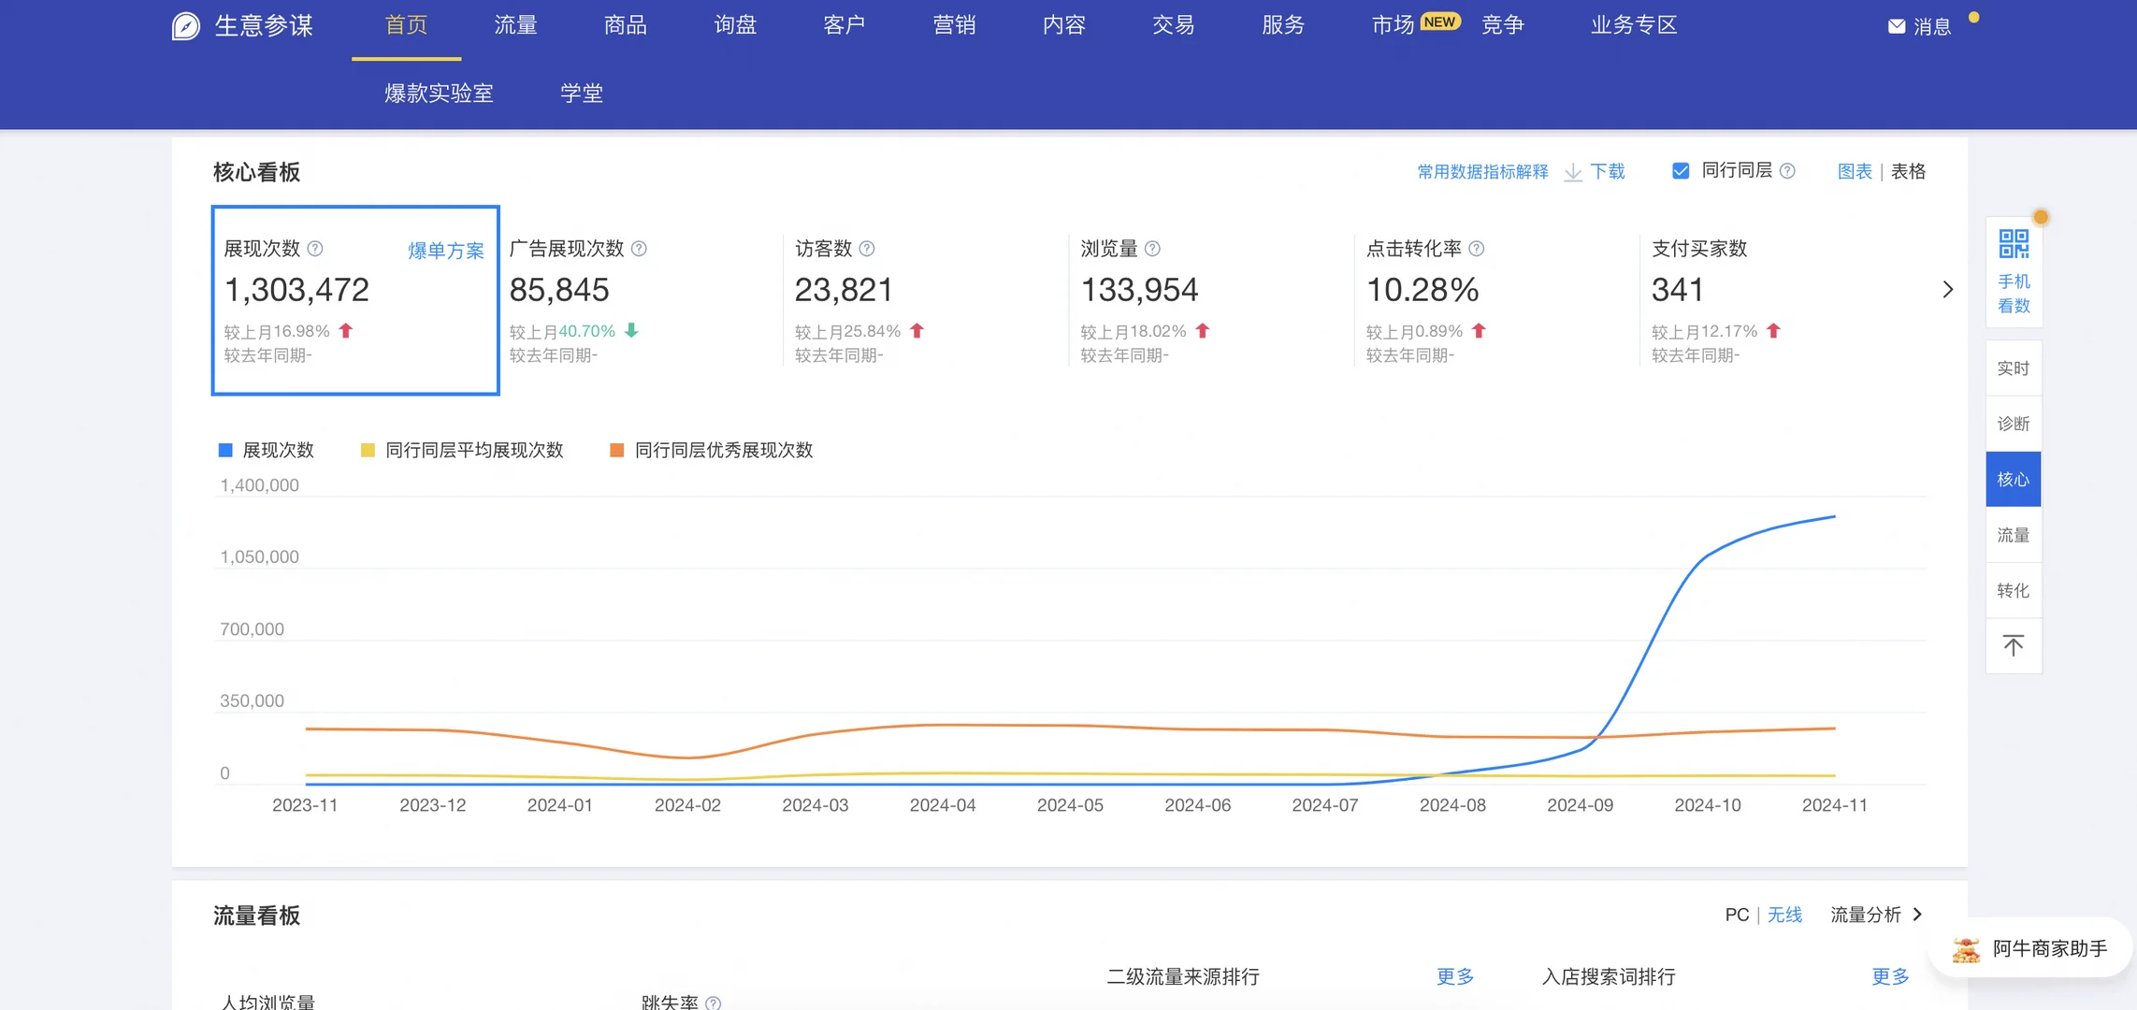
Task: Click 更多 for 入店搜索词排行
Action: (x=1890, y=977)
